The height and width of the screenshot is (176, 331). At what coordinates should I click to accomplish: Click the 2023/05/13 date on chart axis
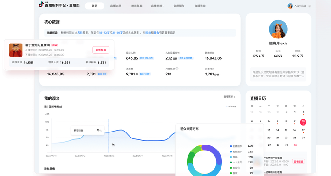(x=109, y=156)
